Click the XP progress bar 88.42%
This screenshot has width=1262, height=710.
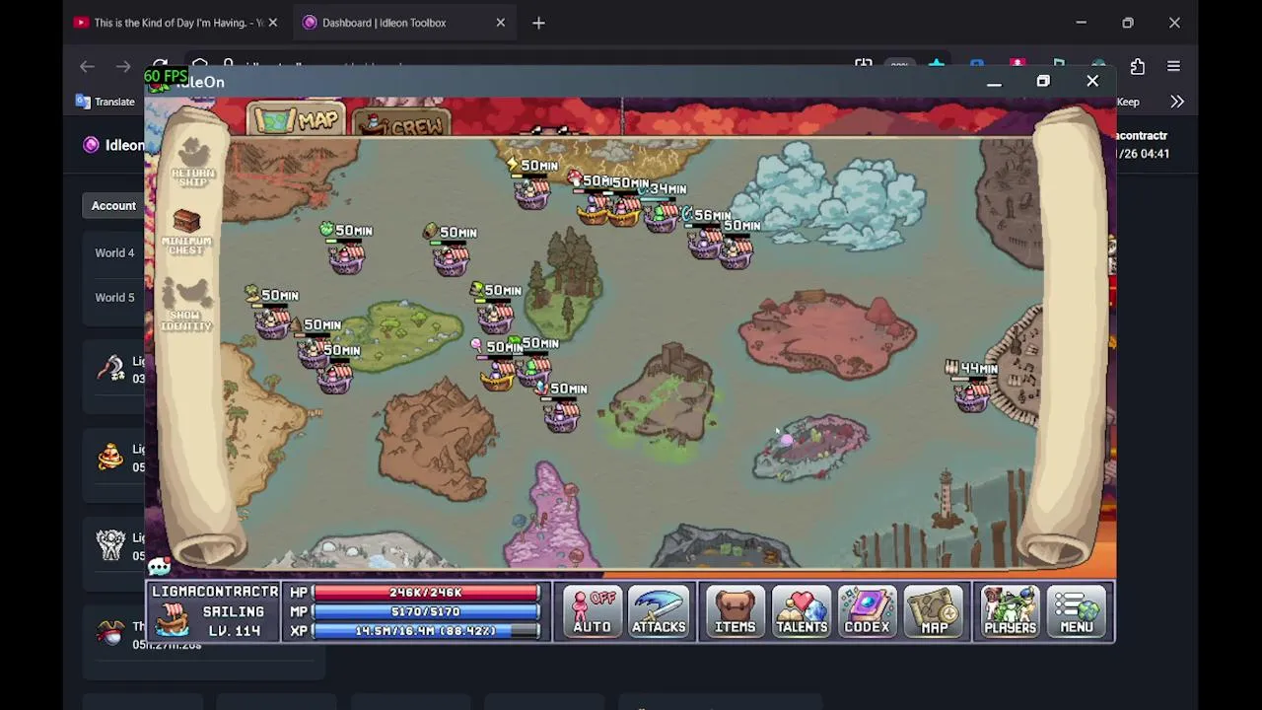(426, 630)
